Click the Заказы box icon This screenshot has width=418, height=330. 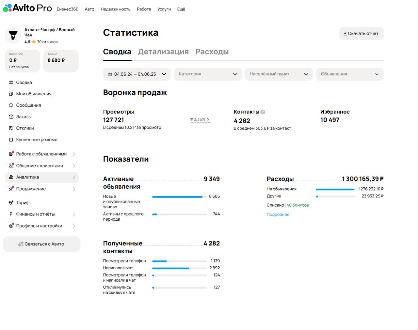click(11, 117)
